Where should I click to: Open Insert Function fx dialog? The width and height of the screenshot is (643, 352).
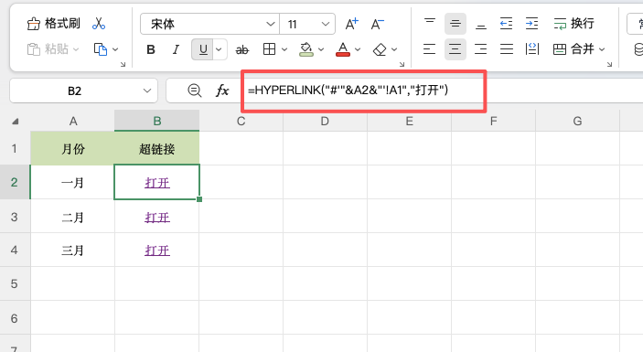coord(222,91)
